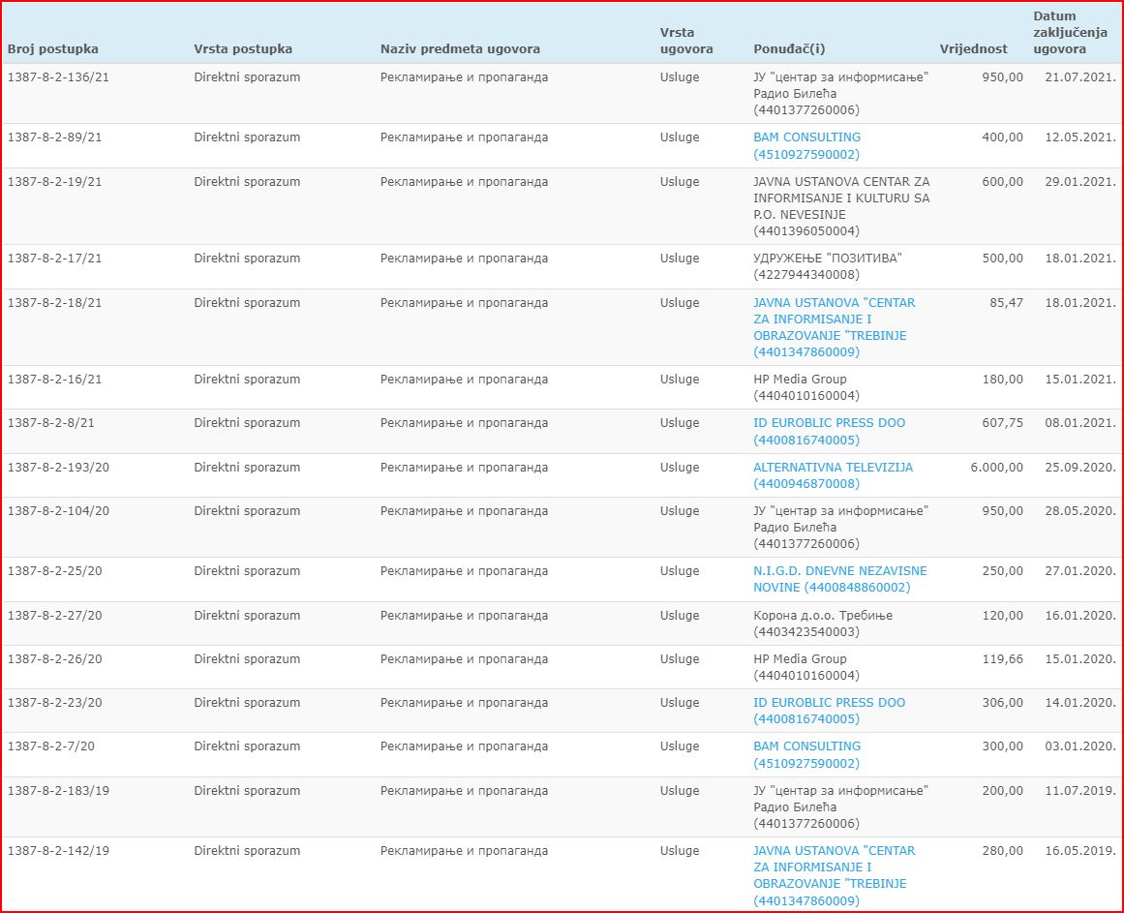Click the contract date 27.01.2020.

(1080, 572)
